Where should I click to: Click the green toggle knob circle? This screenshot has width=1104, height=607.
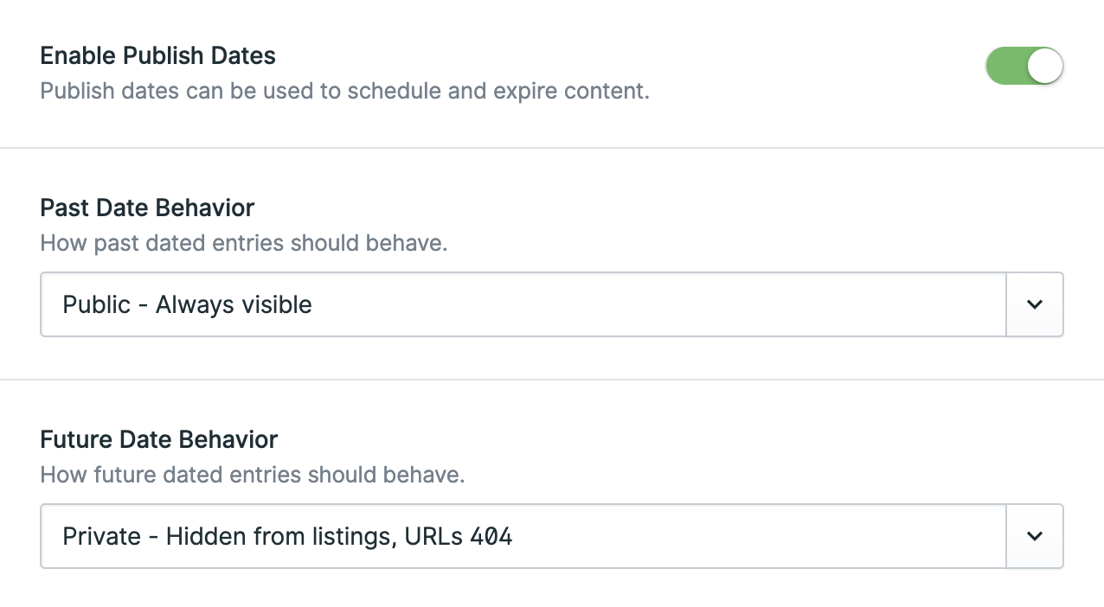pyautogui.click(x=1043, y=65)
